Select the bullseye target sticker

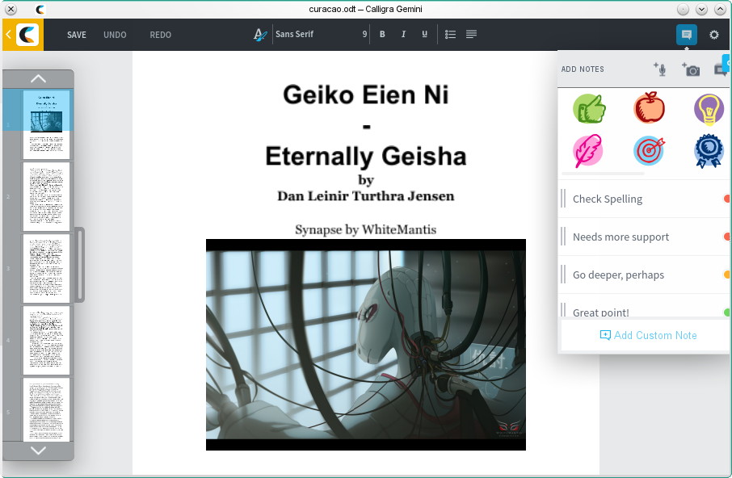coord(649,150)
